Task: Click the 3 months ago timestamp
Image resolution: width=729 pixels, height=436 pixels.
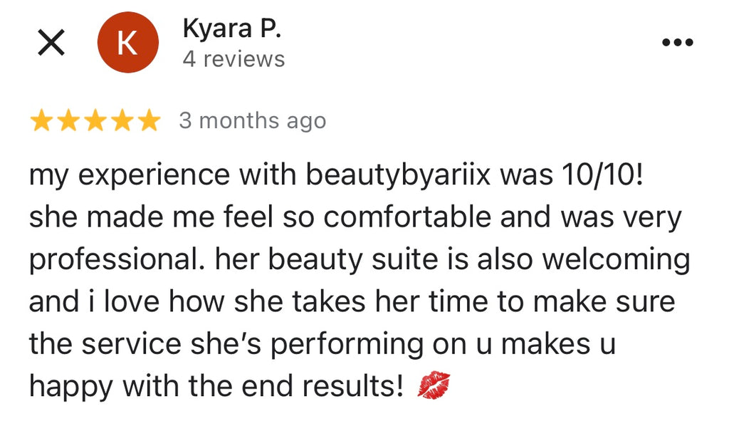Action: tap(253, 121)
